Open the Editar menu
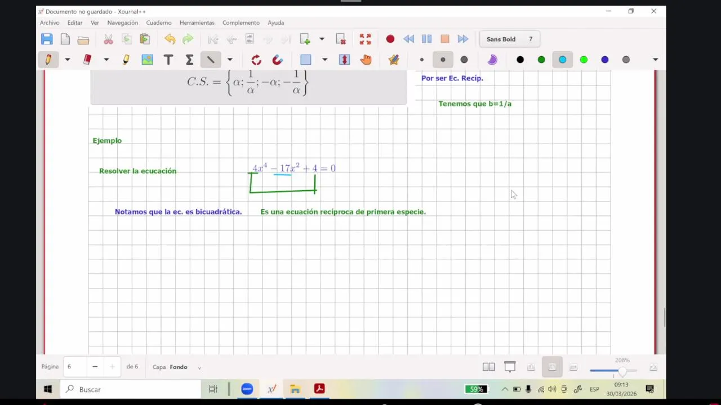 coord(75,22)
